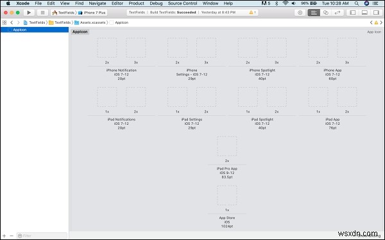Select iPad Notifications 2x icon slot
The width and height of the screenshot is (385, 240).
click(x=136, y=97)
